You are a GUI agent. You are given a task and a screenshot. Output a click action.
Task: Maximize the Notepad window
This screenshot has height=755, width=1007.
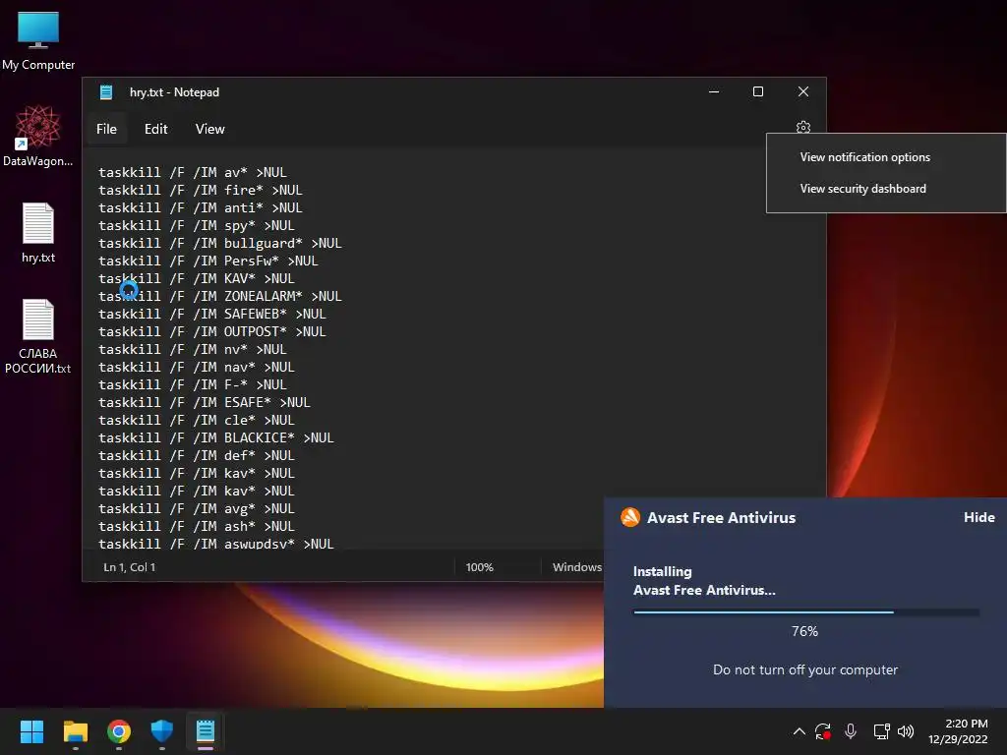(x=758, y=91)
